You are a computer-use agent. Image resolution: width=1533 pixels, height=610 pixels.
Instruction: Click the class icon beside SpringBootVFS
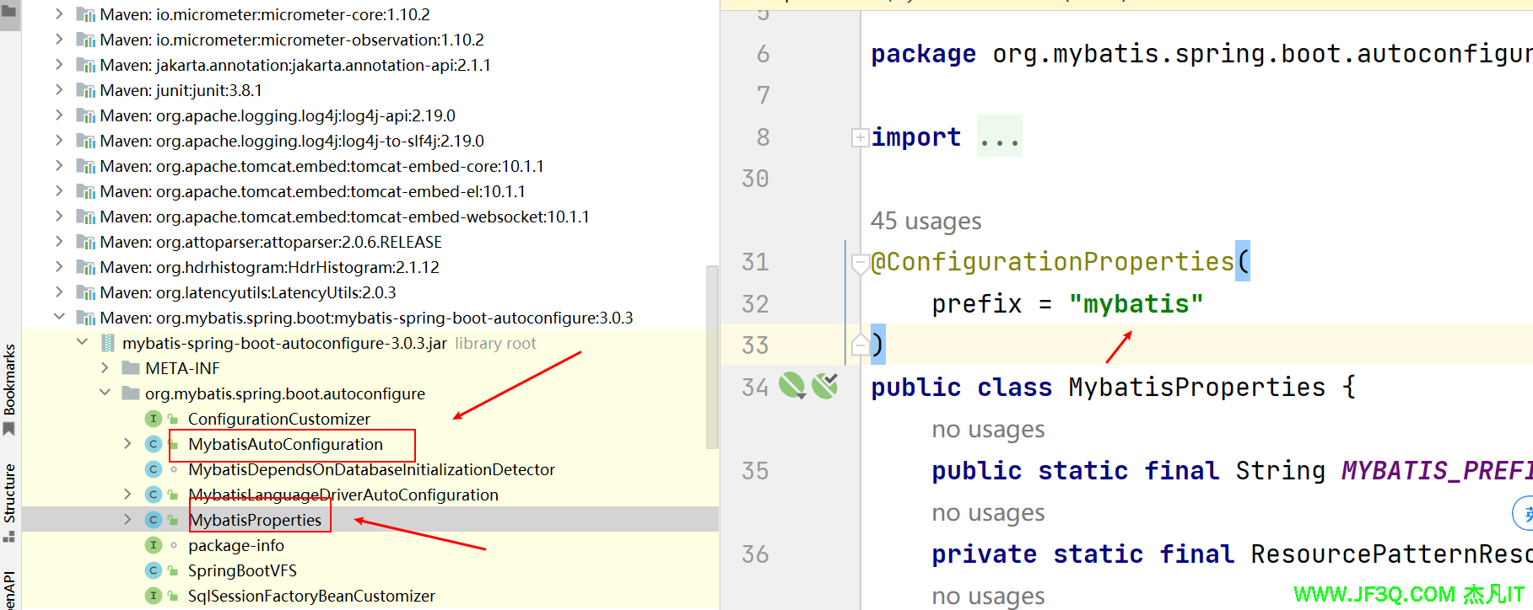[x=154, y=570]
